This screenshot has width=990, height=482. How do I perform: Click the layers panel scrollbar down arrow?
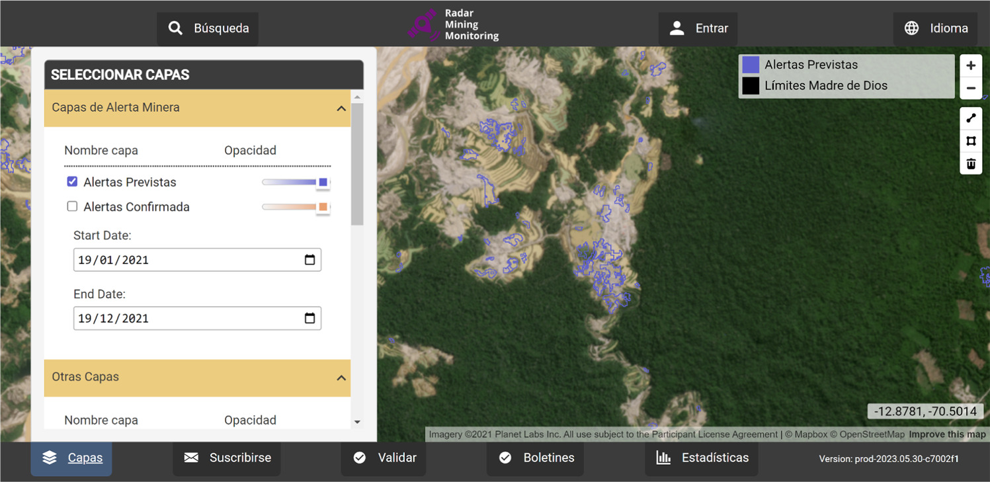pos(357,422)
